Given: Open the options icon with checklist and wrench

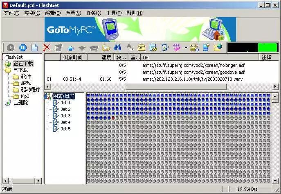Looking at the screenshot, I should click(153, 48).
